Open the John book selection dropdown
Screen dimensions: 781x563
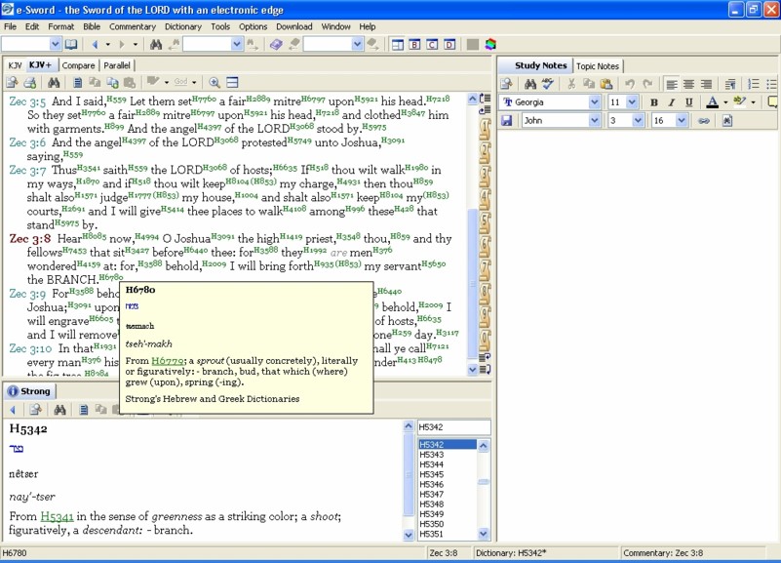[594, 121]
